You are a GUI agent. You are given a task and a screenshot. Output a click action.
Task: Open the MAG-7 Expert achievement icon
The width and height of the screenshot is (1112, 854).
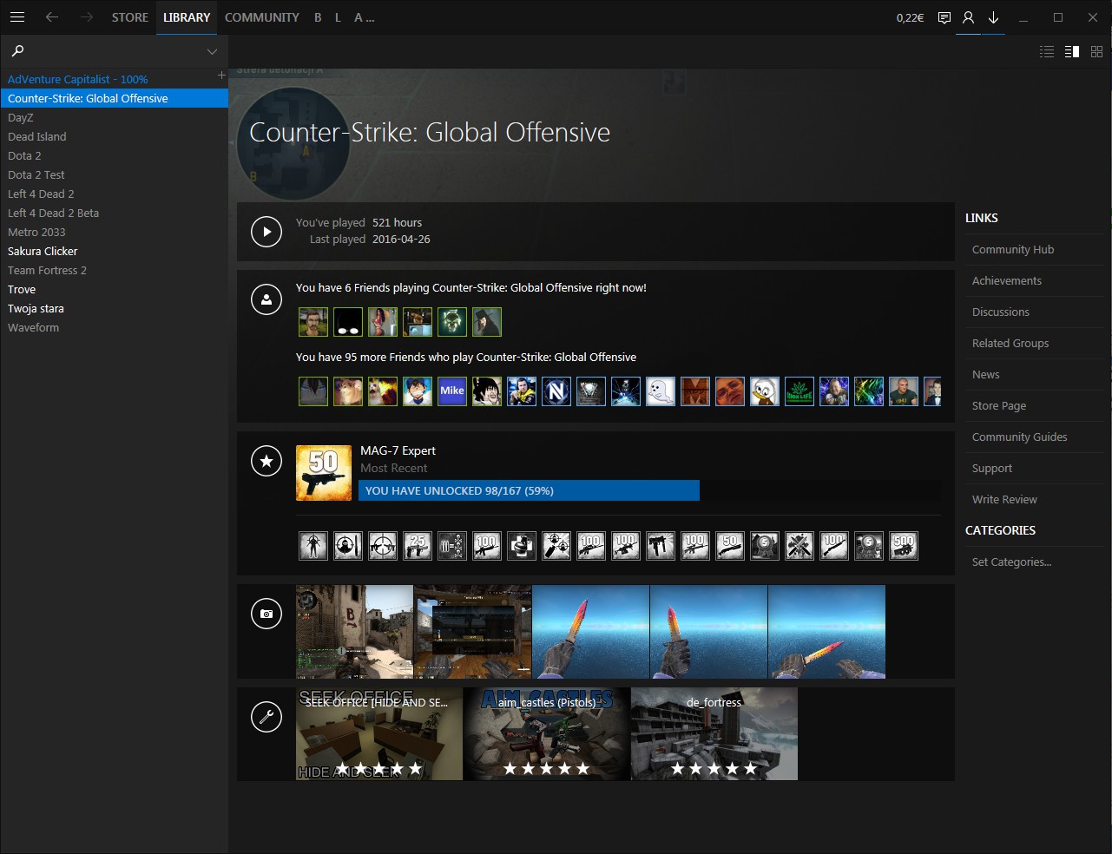point(324,473)
